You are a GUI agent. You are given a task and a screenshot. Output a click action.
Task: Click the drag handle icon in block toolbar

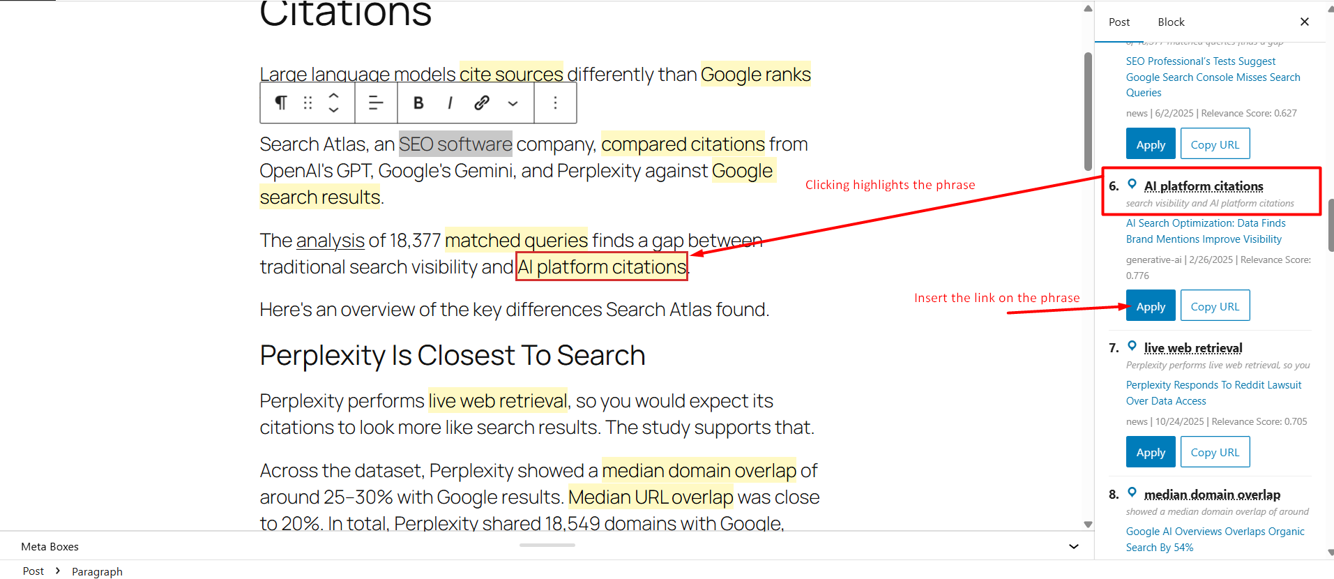308,103
